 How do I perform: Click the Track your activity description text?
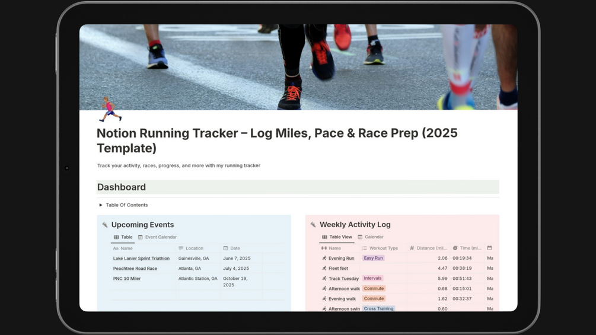coord(179,165)
